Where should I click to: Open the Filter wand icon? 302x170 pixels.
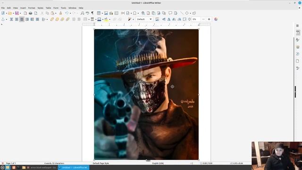pyautogui.click(x=130, y=19)
